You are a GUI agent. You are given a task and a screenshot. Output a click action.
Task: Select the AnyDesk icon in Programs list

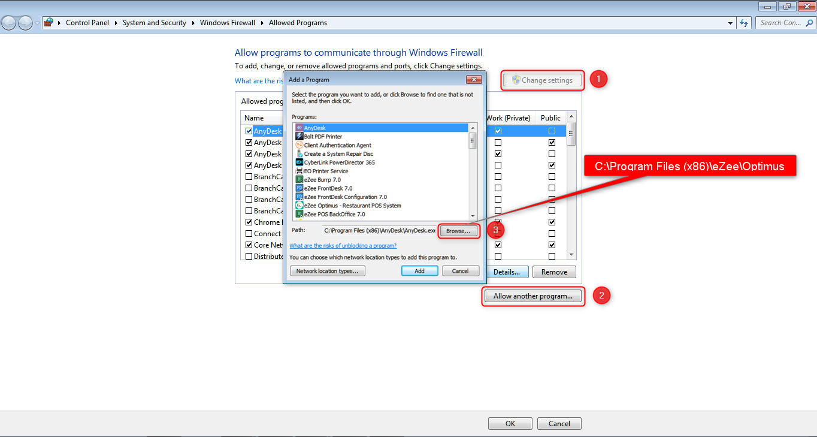299,128
